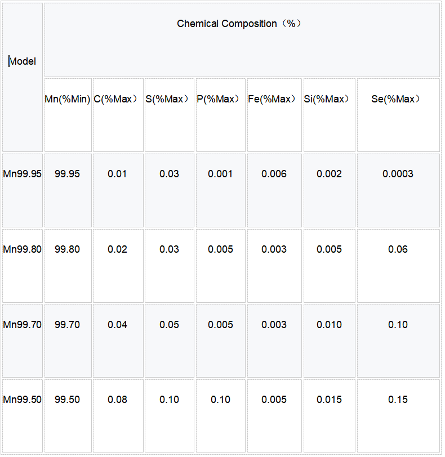Screen dimensions: 445x457
Task: Click the Se(%Max) column header
Action: [x=397, y=99]
